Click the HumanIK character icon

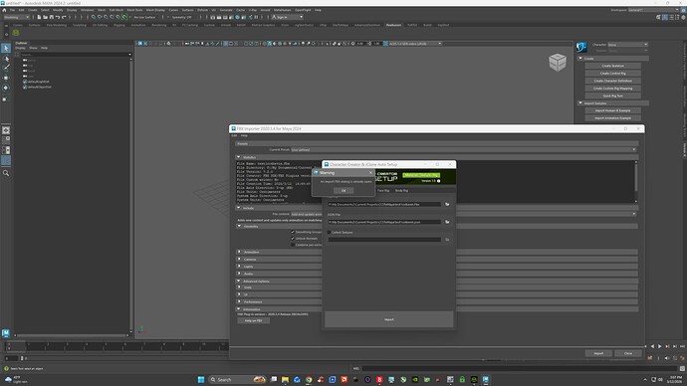coord(581,47)
